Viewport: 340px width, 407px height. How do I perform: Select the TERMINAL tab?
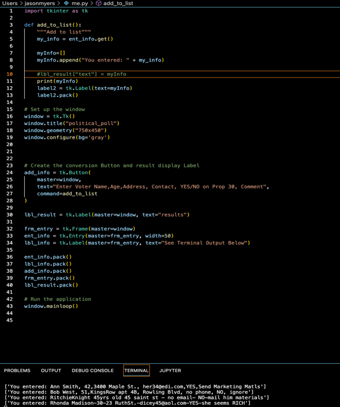click(136, 370)
